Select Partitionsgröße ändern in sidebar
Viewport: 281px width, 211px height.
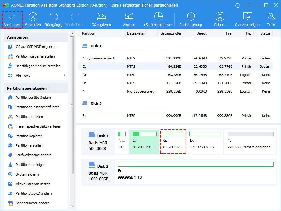pos(33,98)
